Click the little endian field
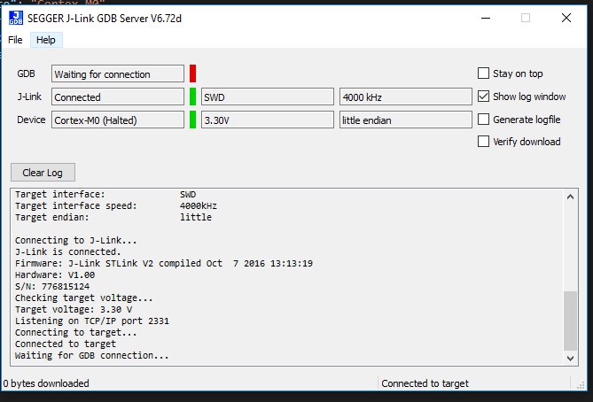Screen dimensions: 593x402 [406, 120]
